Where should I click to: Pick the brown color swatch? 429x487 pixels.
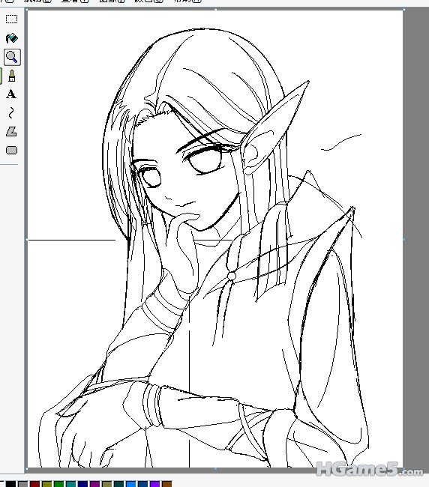[167, 484]
